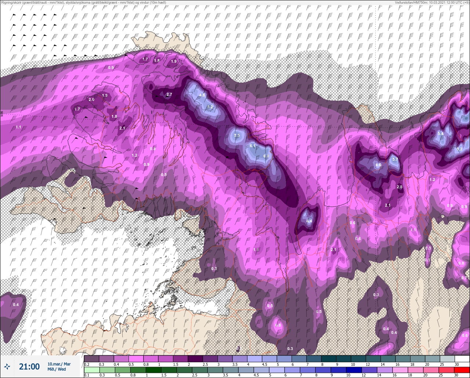470x378 pixels.
Task: Pick the 30 red swatch in the rain scale
Action: pyautogui.click(x=462, y=370)
